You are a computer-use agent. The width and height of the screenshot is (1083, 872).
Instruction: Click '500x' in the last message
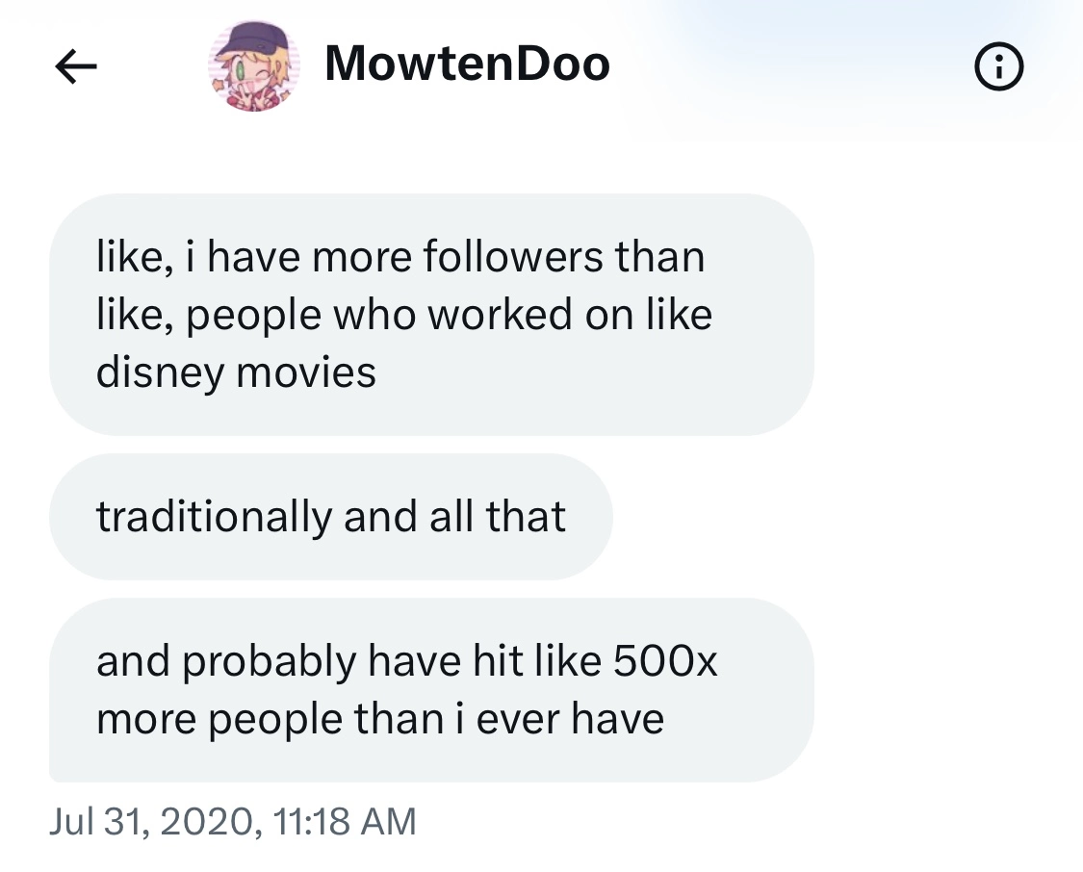tap(665, 660)
